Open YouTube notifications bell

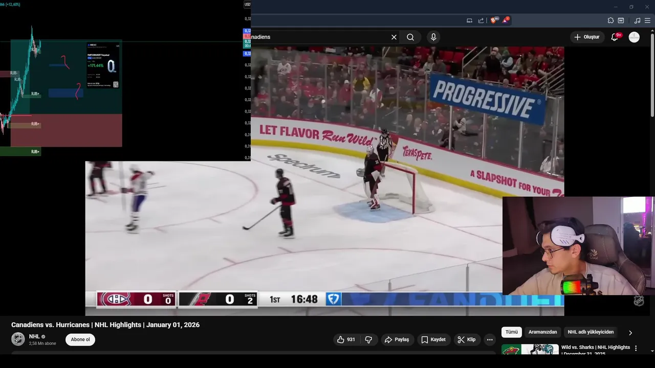615,37
